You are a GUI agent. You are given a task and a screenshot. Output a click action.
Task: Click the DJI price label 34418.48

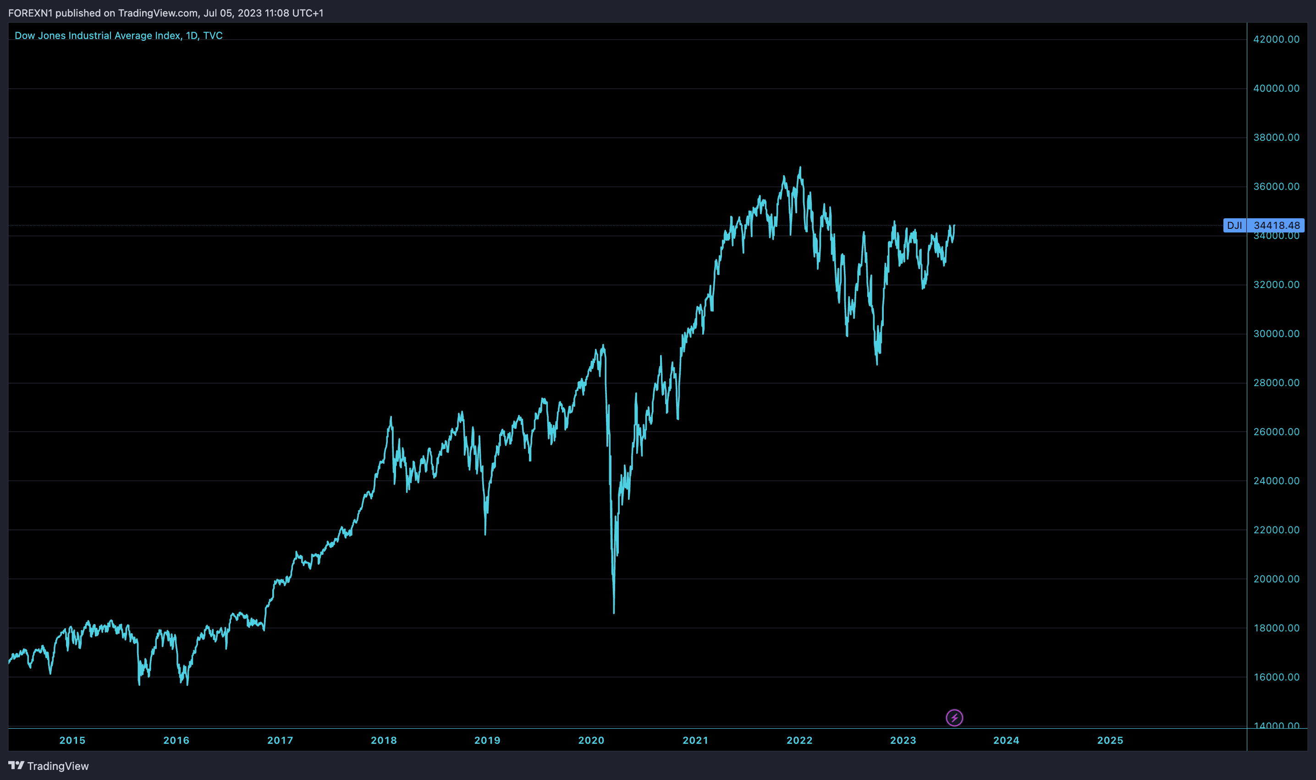[1263, 226]
